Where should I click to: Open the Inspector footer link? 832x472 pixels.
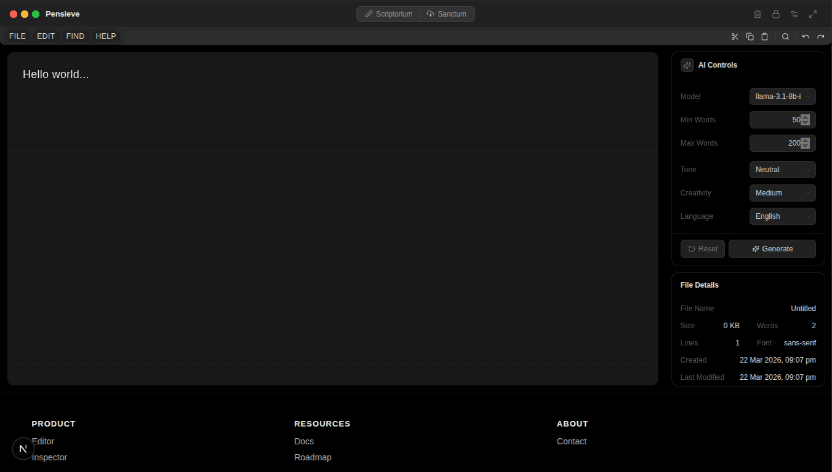49,457
